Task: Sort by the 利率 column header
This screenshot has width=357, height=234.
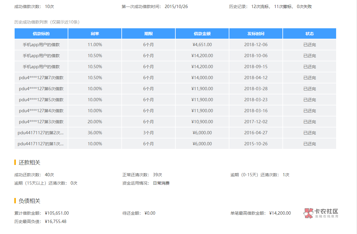Action: click(x=95, y=34)
